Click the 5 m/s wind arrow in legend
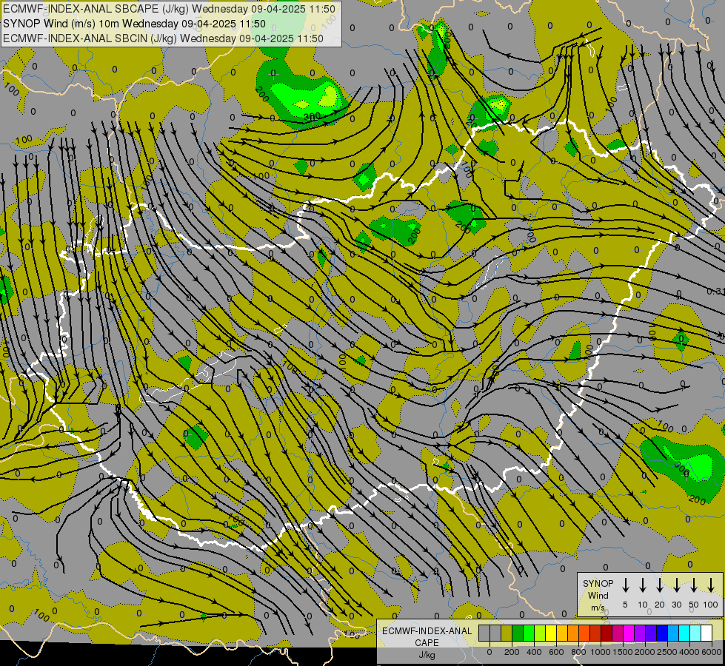This screenshot has height=666, width=725. click(x=625, y=585)
